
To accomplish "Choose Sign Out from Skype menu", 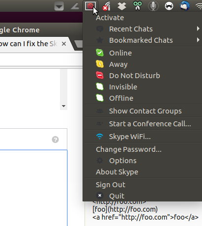I will click(143, 185).
